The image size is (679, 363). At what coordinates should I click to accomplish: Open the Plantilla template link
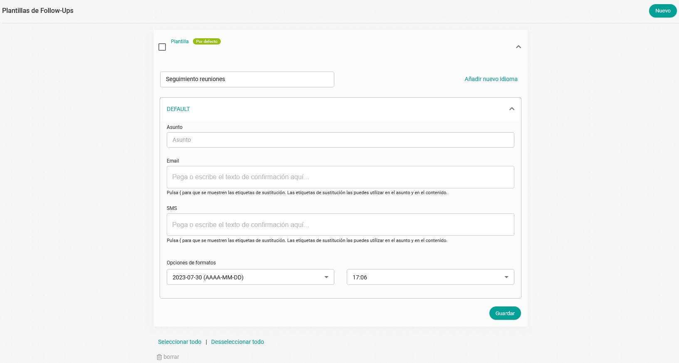(x=180, y=42)
